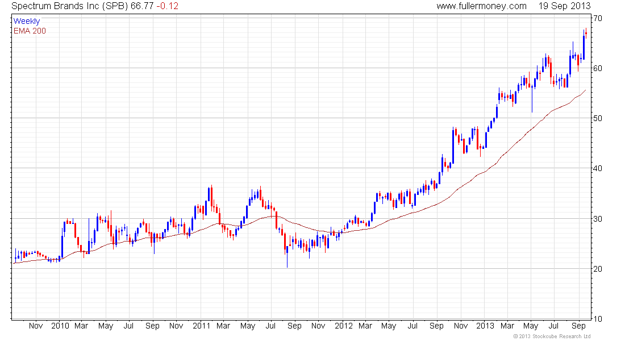This screenshot has width=625, height=341.
Task: Select the 2010 year marker on time axis
Action: [60, 326]
